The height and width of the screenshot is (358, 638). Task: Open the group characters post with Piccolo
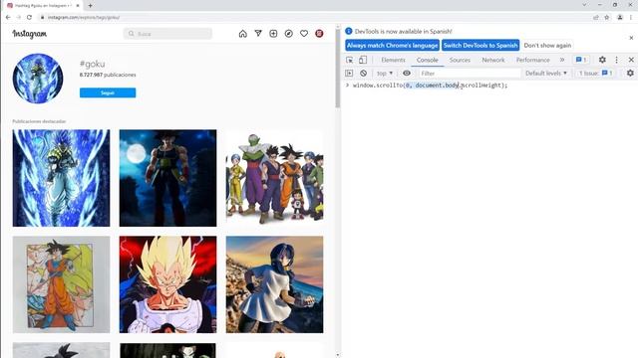click(x=275, y=178)
